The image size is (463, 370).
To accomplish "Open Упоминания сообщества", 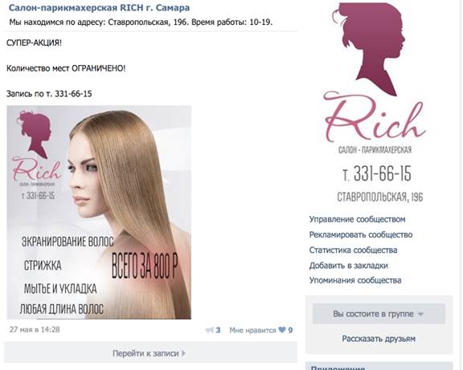I will pos(355,280).
